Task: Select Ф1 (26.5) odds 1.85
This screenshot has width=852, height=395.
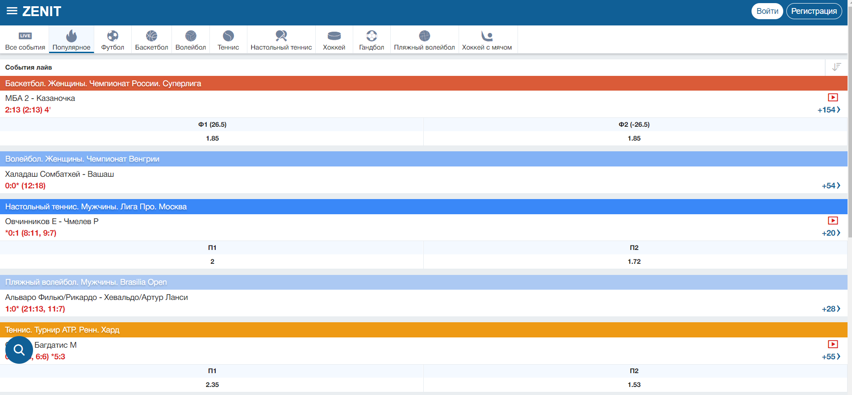Action: coord(212,138)
